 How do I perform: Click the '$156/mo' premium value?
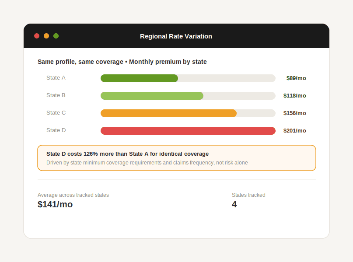click(295, 113)
